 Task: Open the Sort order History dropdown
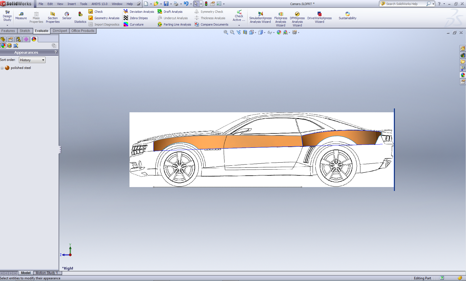click(x=32, y=60)
